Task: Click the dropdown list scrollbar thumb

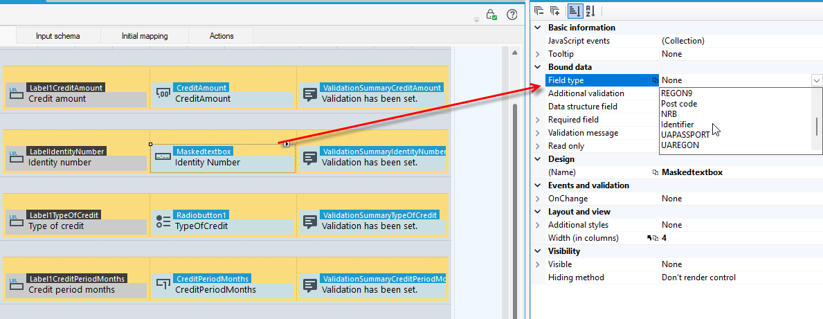Action: (x=816, y=126)
